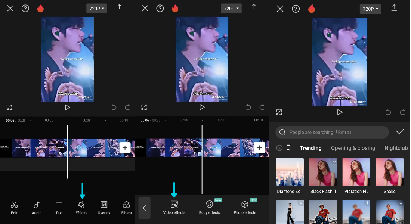Tap the flame icon in middle panel
The height and width of the screenshot is (224, 411).
(x=175, y=8)
